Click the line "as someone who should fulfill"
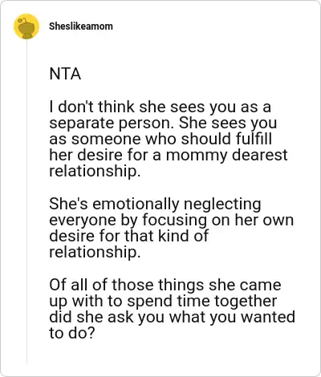This screenshot has width=321, height=377. click(160, 139)
